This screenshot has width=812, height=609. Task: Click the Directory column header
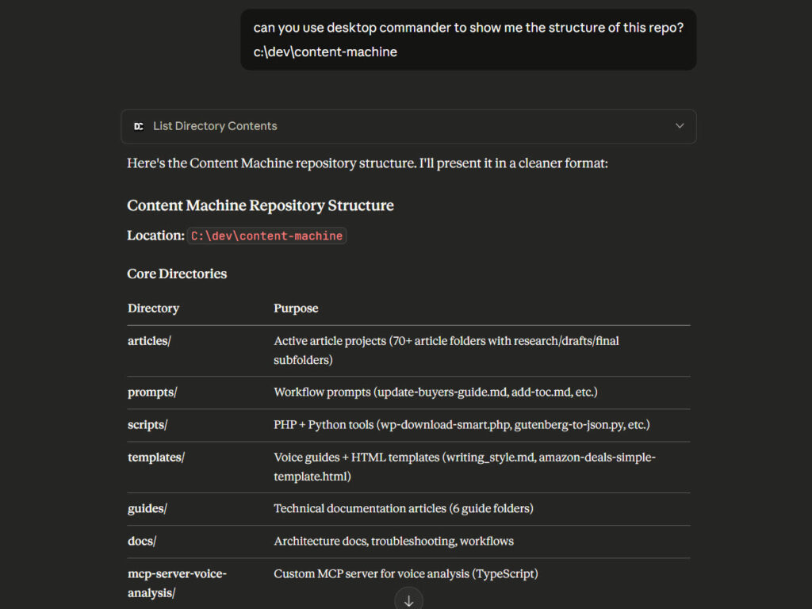(153, 308)
